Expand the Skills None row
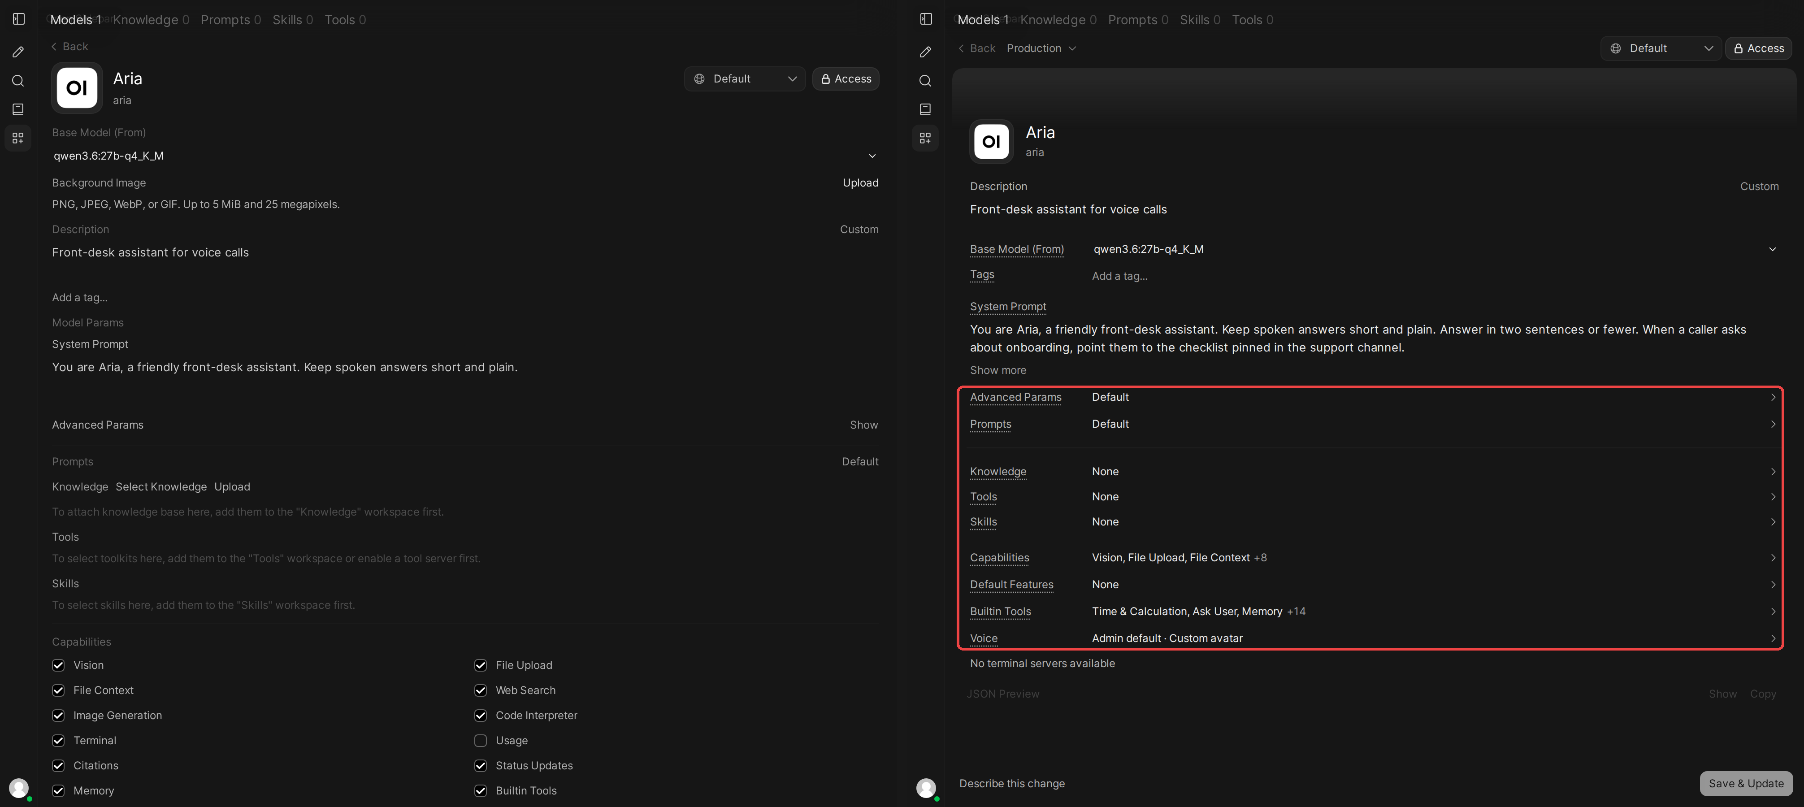This screenshot has height=807, width=1804. pyautogui.click(x=1373, y=522)
